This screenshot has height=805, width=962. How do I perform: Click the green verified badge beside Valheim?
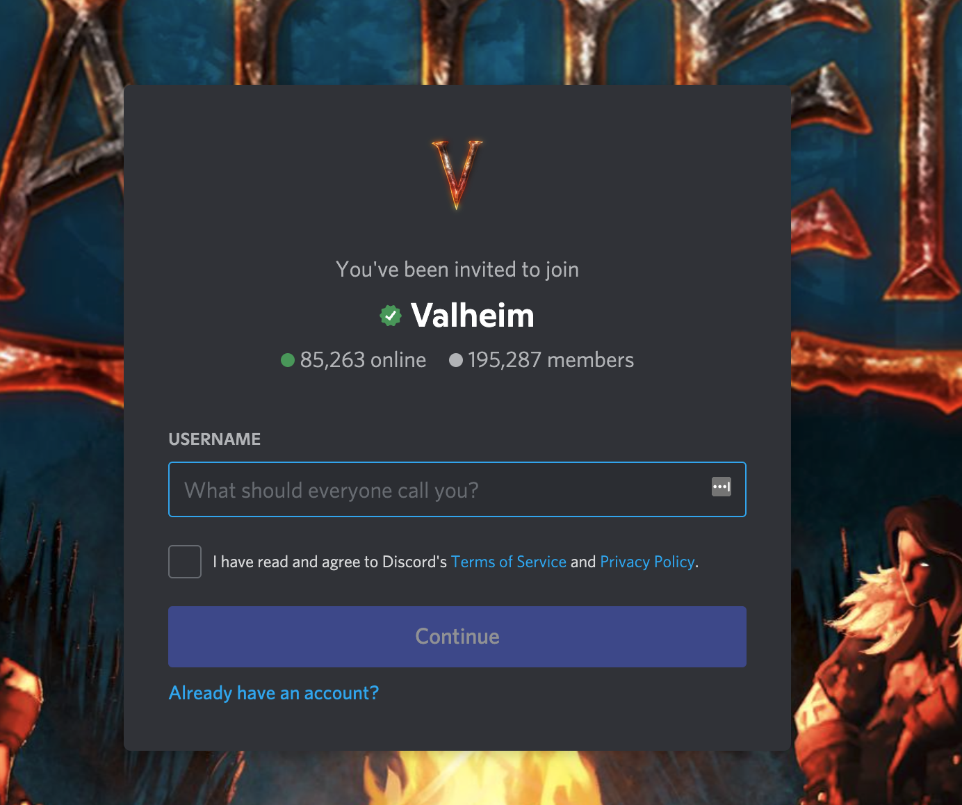[391, 316]
